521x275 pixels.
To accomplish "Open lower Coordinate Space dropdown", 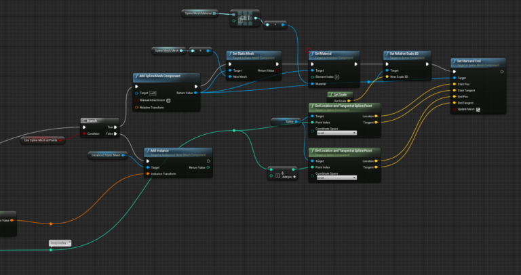I will point(336,177).
